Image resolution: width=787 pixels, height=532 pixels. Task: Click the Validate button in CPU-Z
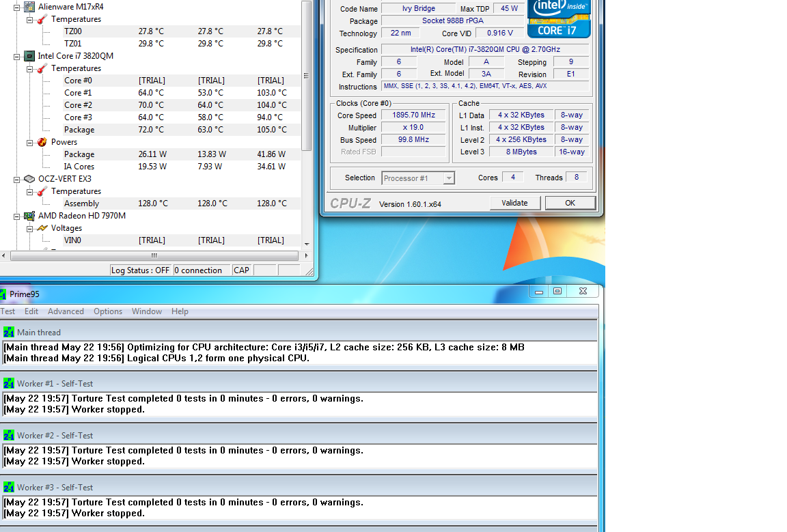[x=515, y=203]
